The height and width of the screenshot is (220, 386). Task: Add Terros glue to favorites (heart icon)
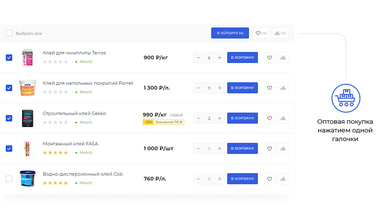tap(270, 58)
